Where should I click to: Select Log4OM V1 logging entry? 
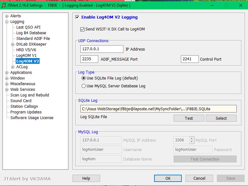tap(26, 56)
